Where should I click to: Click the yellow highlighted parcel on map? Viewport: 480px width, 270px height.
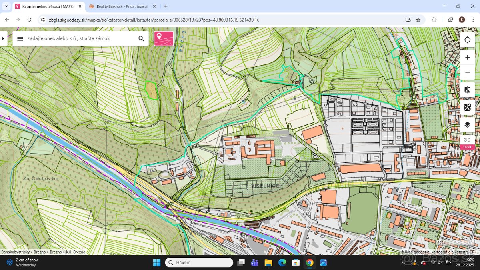[150, 90]
